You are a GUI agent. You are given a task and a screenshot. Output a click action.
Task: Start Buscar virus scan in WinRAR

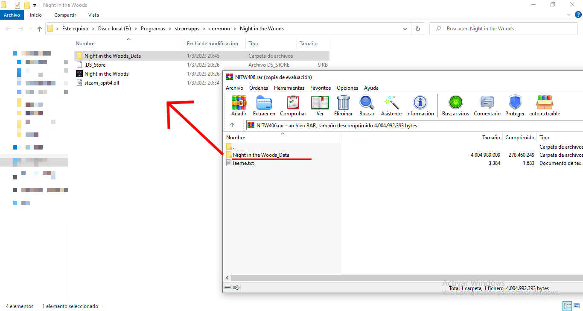[x=456, y=106]
